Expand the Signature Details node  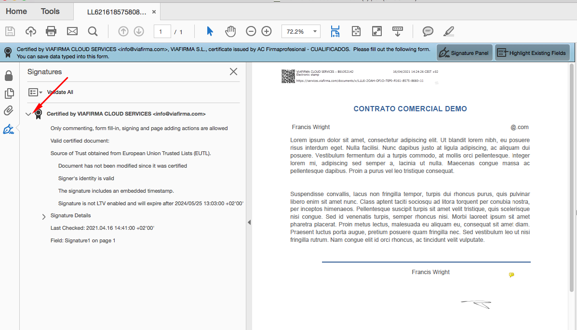(x=44, y=217)
